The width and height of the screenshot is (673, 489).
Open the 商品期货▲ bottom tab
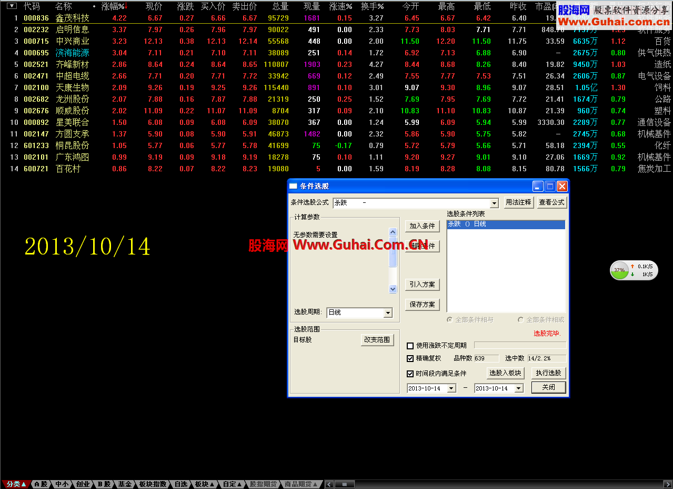click(301, 484)
